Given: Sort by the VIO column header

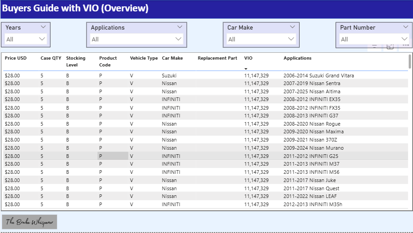Looking at the screenshot, I should [x=248, y=58].
